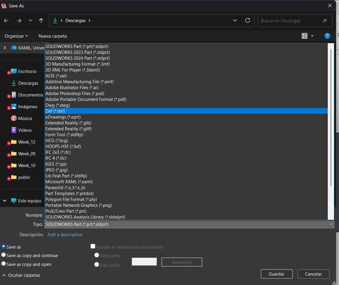Viewport: 339px width, 285px height.
Task: Choose SOLIDWORKS 2023 Part (*.sldprt) type
Action: [x=186, y=52]
